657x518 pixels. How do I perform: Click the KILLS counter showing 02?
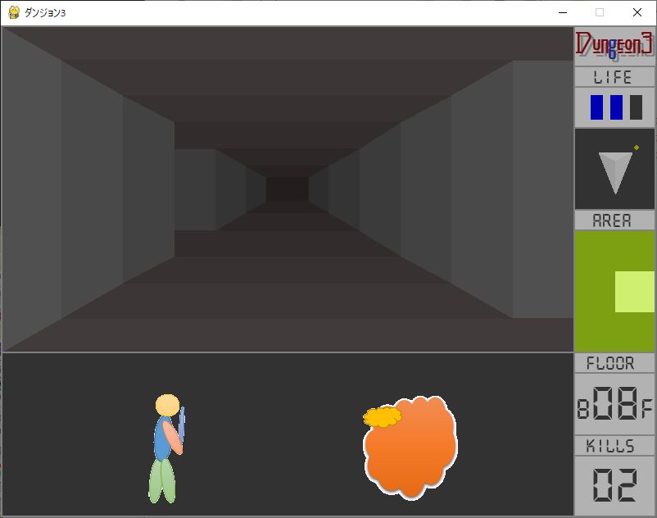(x=614, y=486)
